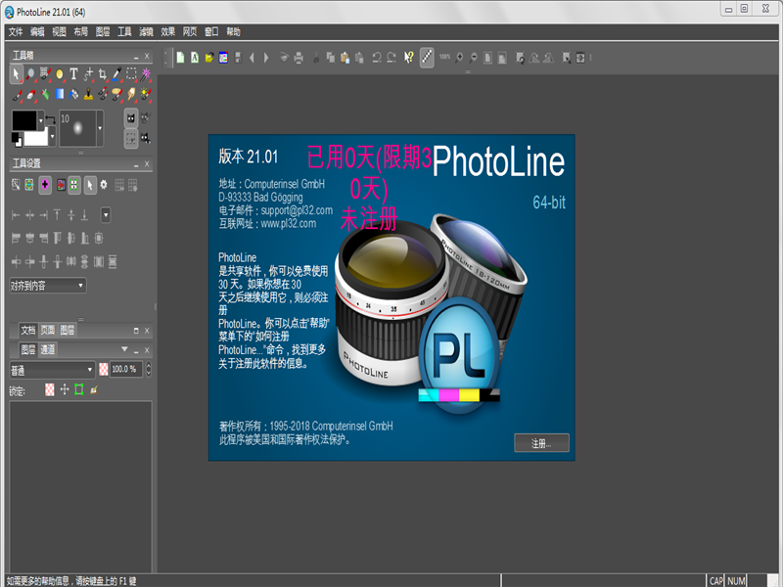Click the redo arrow in toolbar
This screenshot has height=587, width=783.
pos(391,58)
